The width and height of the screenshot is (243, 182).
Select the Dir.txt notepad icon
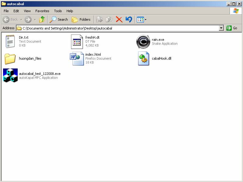click(x=10, y=41)
